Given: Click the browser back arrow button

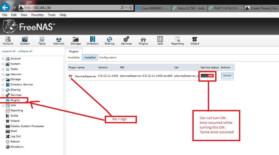Looking at the screenshot, I should [5, 8].
